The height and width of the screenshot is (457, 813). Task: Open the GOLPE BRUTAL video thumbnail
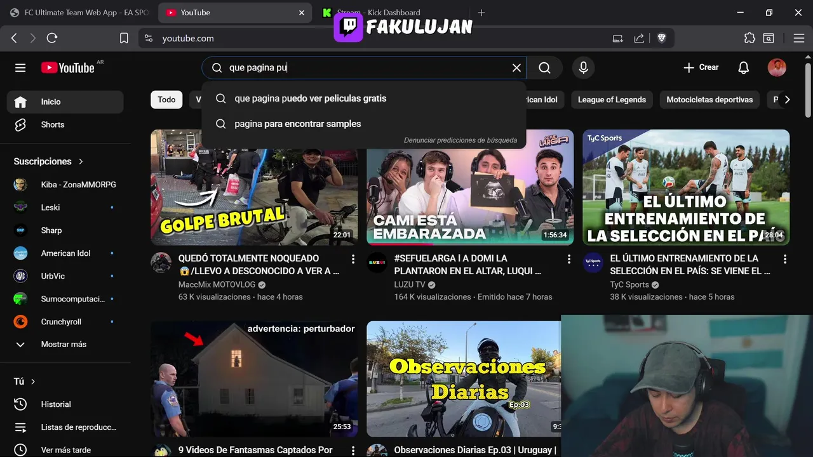(x=254, y=187)
